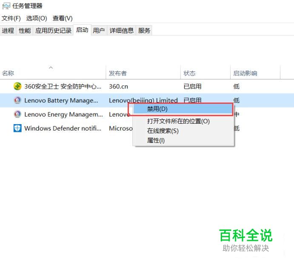The image size is (294, 267).
Task: Click the 360安全卫士 startup item icon
Action: (x=17, y=86)
